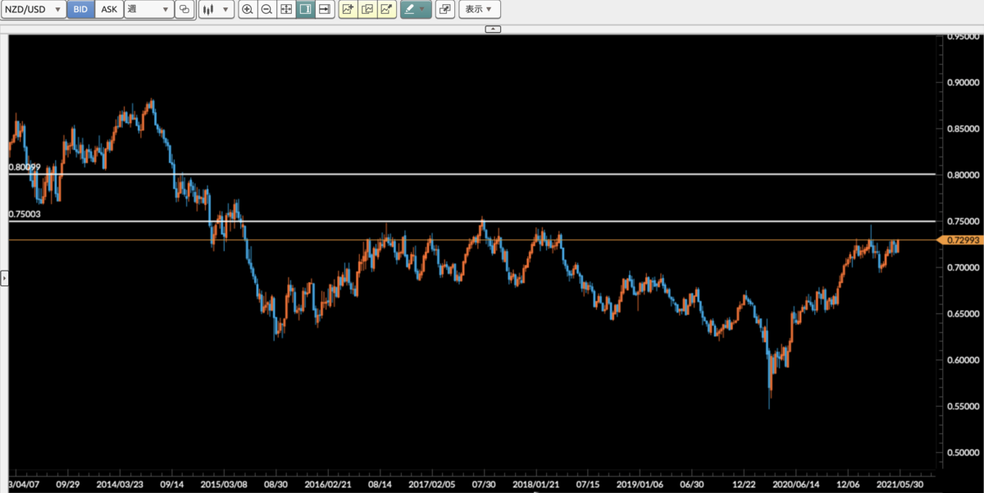Viewport: 984px width, 493px height.
Task: Collapse the toolbar using the top center arrow
Action: point(492,29)
